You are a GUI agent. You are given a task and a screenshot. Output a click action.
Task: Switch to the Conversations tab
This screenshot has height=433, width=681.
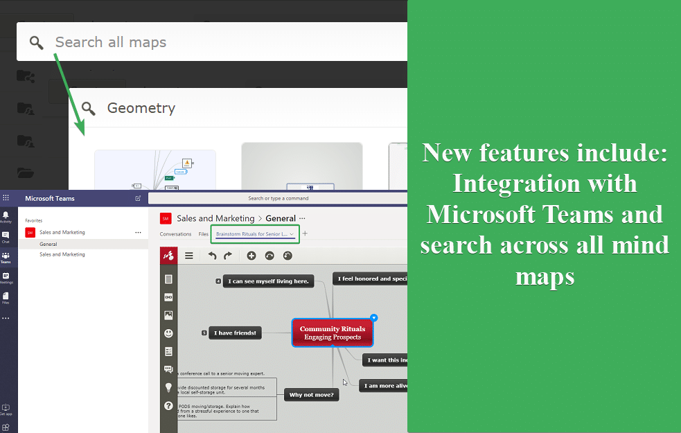[x=175, y=234]
